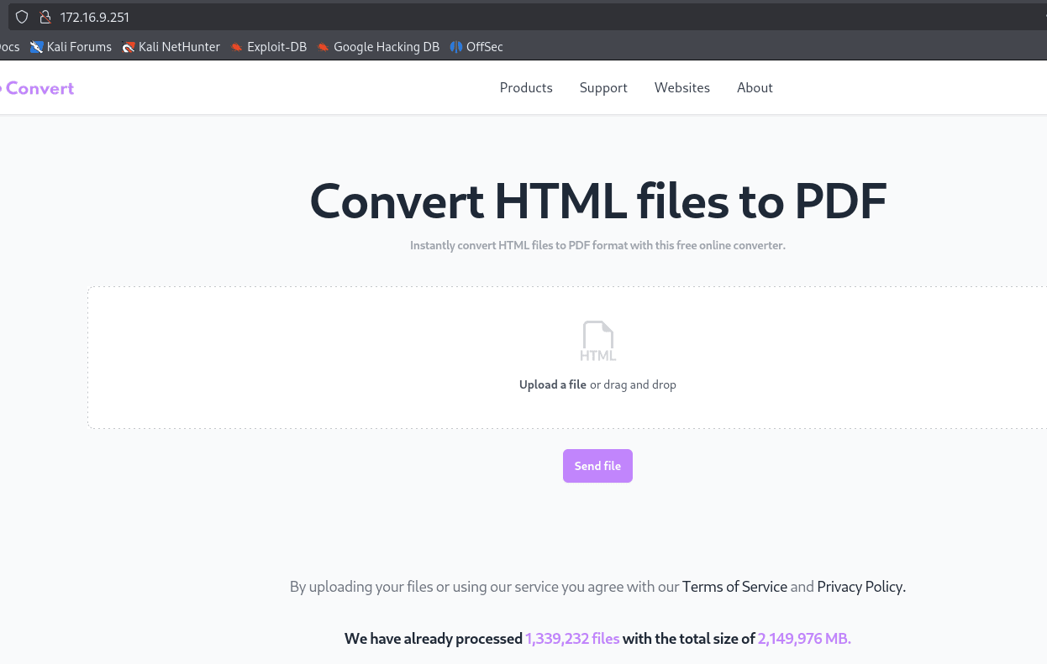The image size is (1047, 664).
Task: Click the shield tracking protection icon
Action: click(22, 17)
